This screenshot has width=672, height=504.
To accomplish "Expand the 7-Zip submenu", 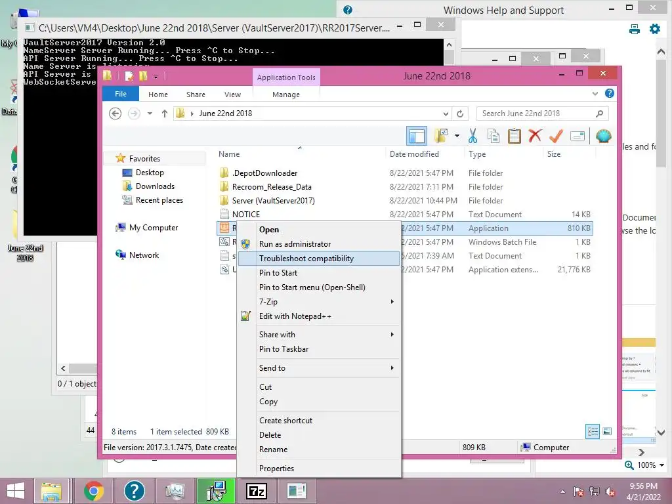I will [319, 302].
